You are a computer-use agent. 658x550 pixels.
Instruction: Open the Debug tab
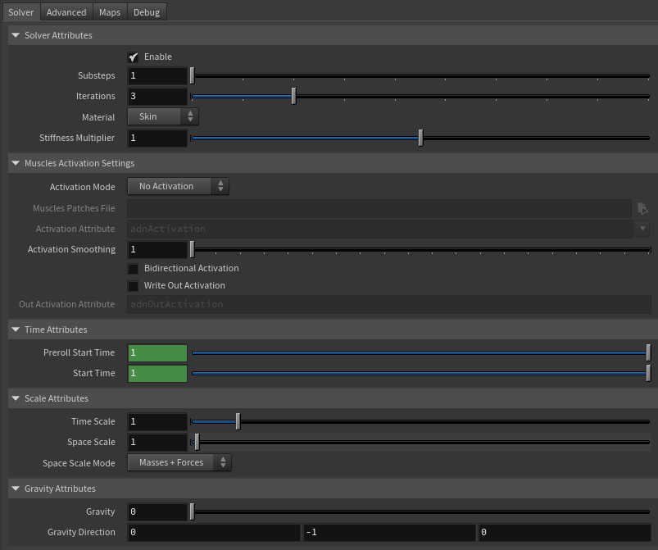(x=146, y=11)
